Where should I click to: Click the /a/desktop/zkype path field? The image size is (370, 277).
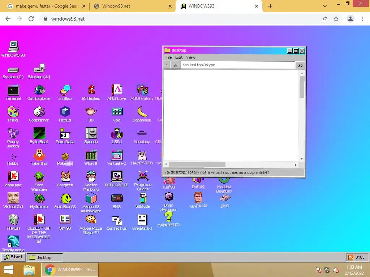238,65
